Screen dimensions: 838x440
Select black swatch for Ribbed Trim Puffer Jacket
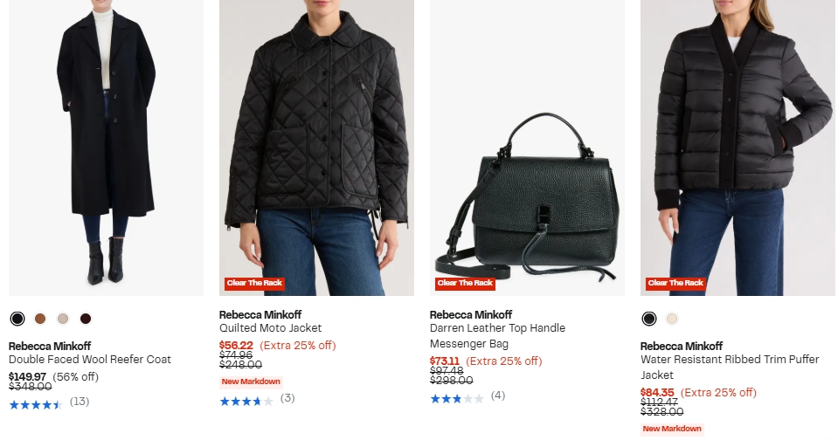pyautogui.click(x=648, y=319)
